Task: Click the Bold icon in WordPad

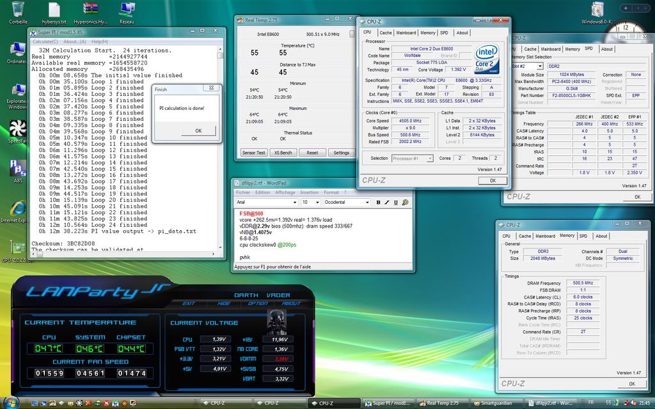Action: coord(378,202)
